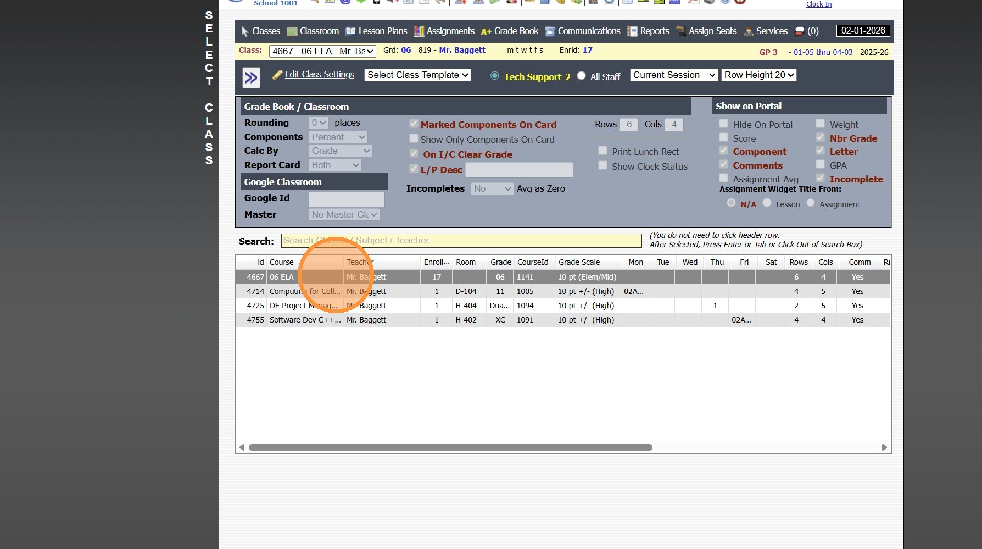Check the Assignment Avg checkbox
The image size is (982, 549).
click(x=724, y=179)
